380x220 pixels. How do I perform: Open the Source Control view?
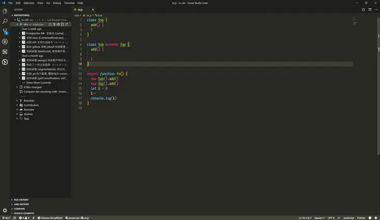pyautogui.click(x=5, y=31)
